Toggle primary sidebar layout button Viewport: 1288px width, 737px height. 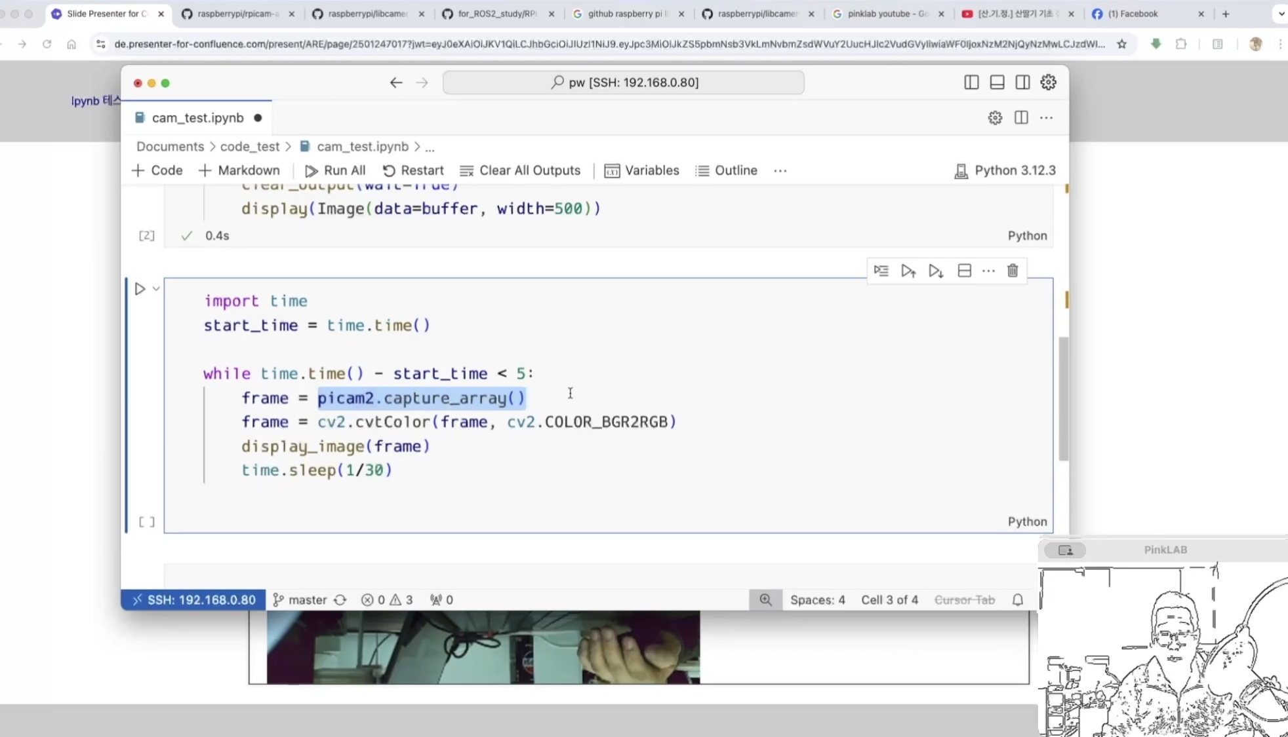[x=971, y=83]
